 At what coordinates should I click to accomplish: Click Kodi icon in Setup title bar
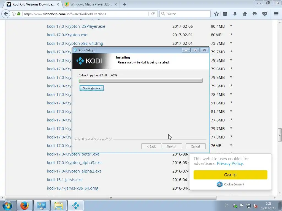click(x=75, y=50)
